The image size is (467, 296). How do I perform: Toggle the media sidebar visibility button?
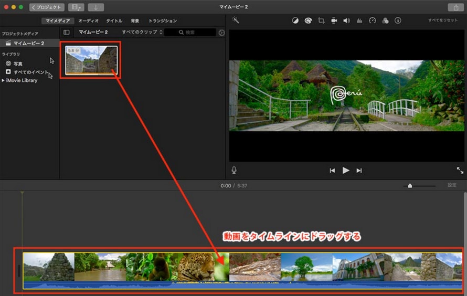point(67,33)
